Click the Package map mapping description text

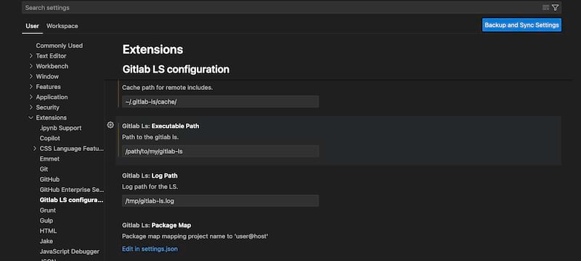click(195, 236)
